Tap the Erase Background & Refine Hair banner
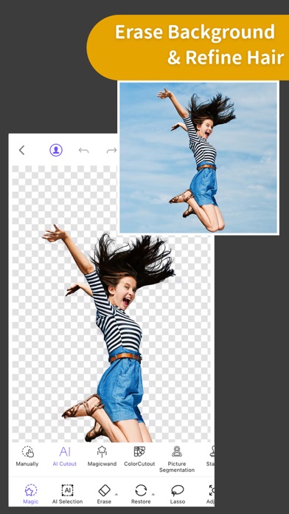289x514 pixels. (x=188, y=47)
